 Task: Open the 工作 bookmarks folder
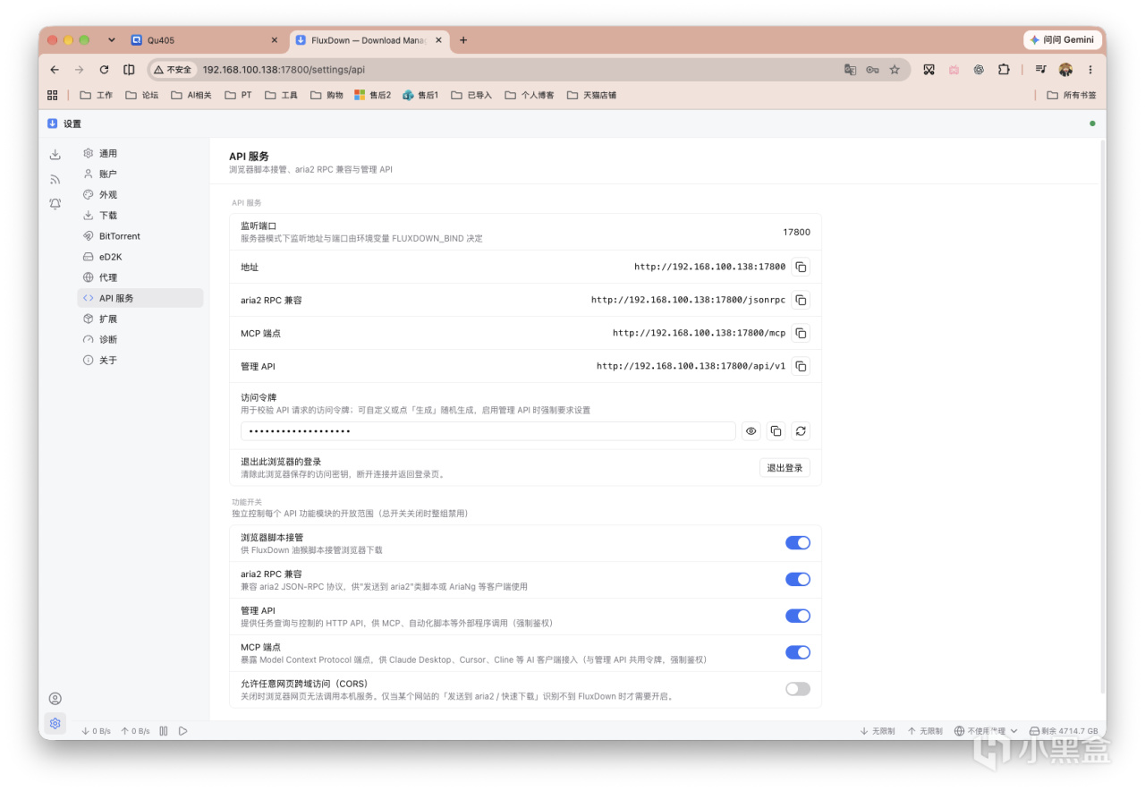click(x=97, y=95)
